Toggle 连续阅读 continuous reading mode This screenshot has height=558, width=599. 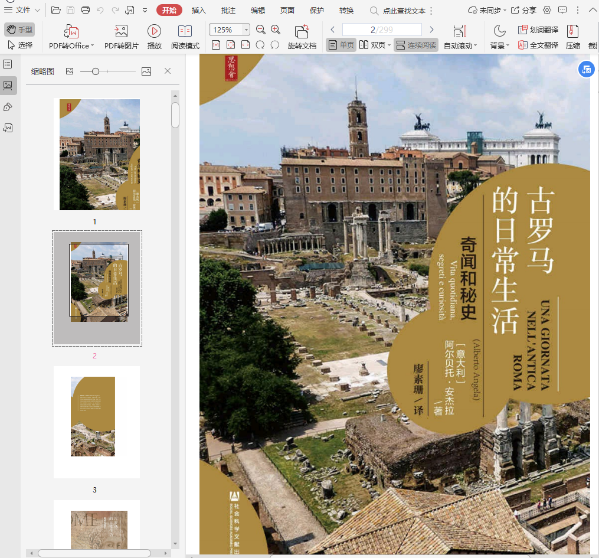[x=416, y=45]
